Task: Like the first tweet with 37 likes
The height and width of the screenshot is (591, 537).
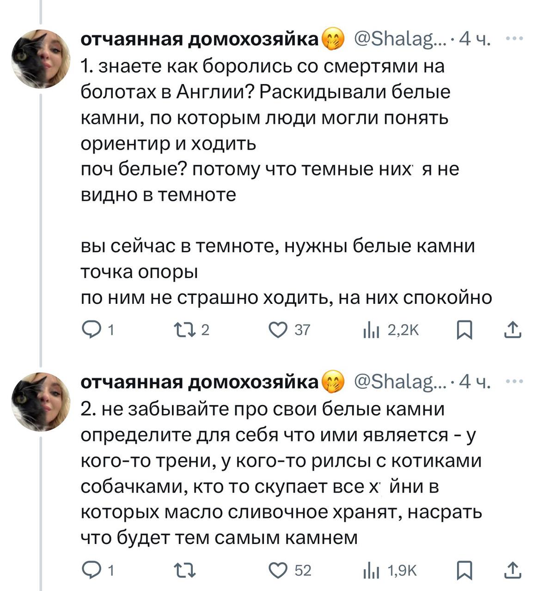Action: tap(278, 330)
